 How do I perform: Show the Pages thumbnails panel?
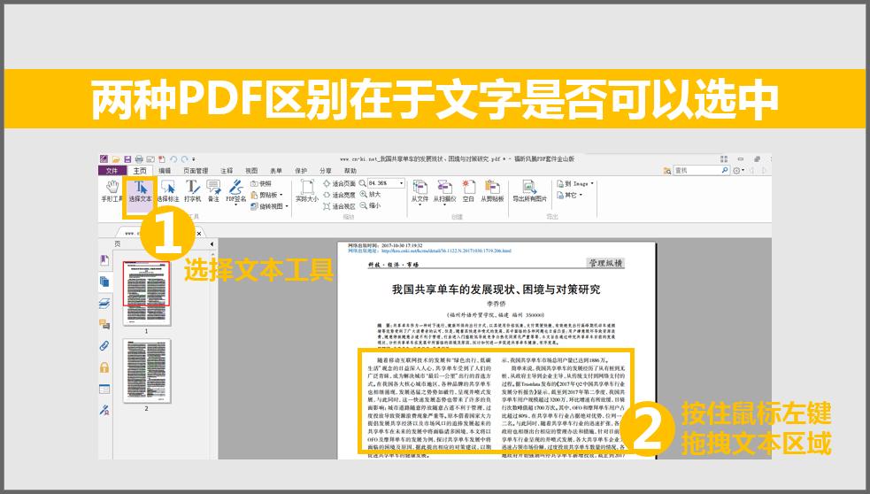click(104, 282)
